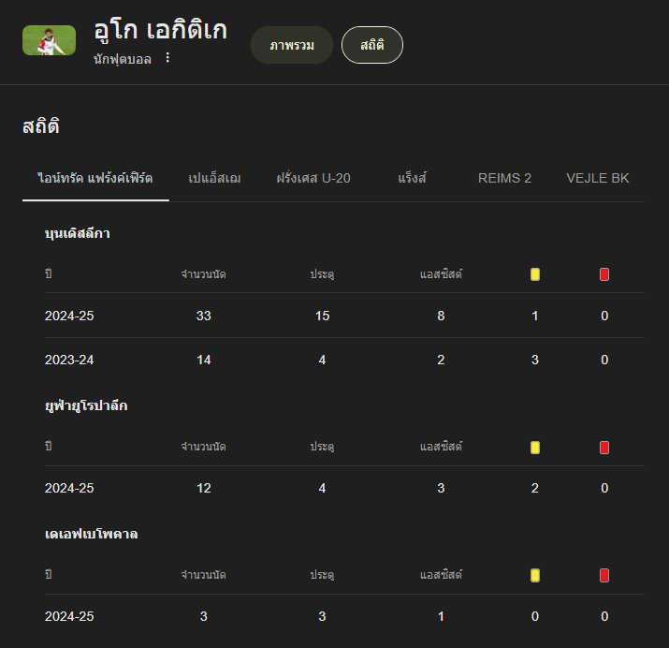Image resolution: width=669 pixels, height=648 pixels.
Task: Open the VEJLE BK tab
Action: (597, 178)
